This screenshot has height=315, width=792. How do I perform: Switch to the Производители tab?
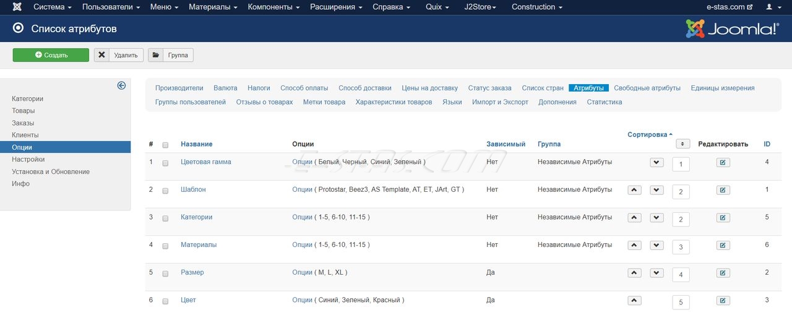[x=179, y=88]
